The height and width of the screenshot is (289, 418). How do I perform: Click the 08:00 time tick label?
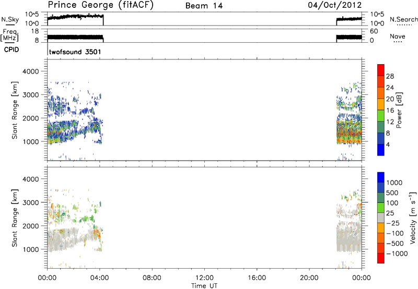point(152,278)
